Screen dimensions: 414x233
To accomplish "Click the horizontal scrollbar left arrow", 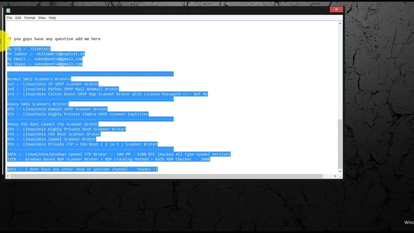I will [x=8, y=176].
